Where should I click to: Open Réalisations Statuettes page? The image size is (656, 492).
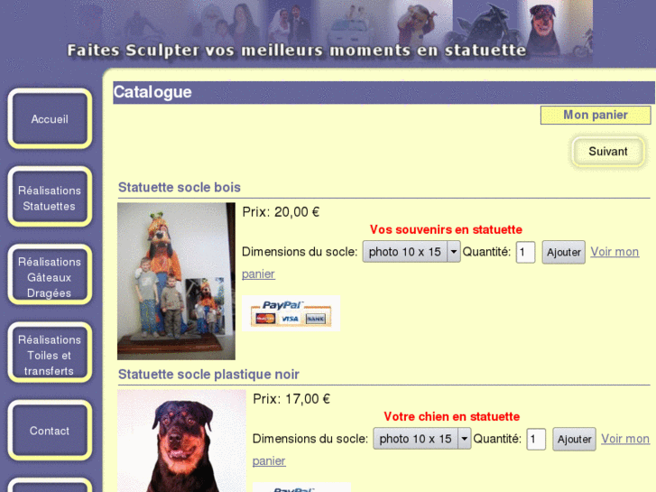[x=50, y=198]
